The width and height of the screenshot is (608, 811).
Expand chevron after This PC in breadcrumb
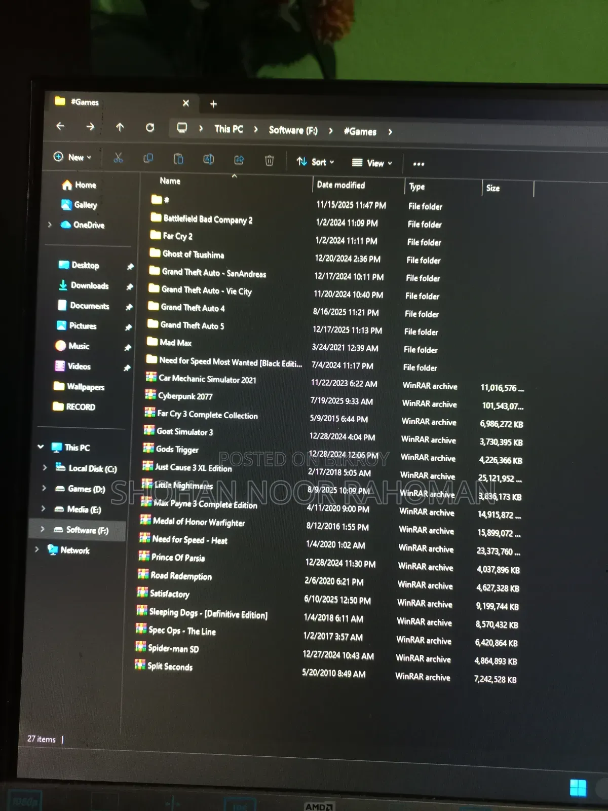pyautogui.click(x=256, y=130)
